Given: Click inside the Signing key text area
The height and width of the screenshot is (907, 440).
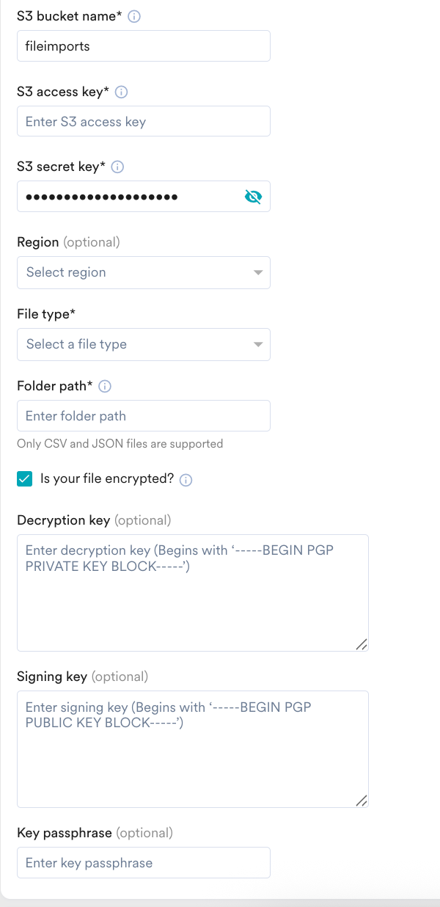Looking at the screenshot, I should pos(192,756).
